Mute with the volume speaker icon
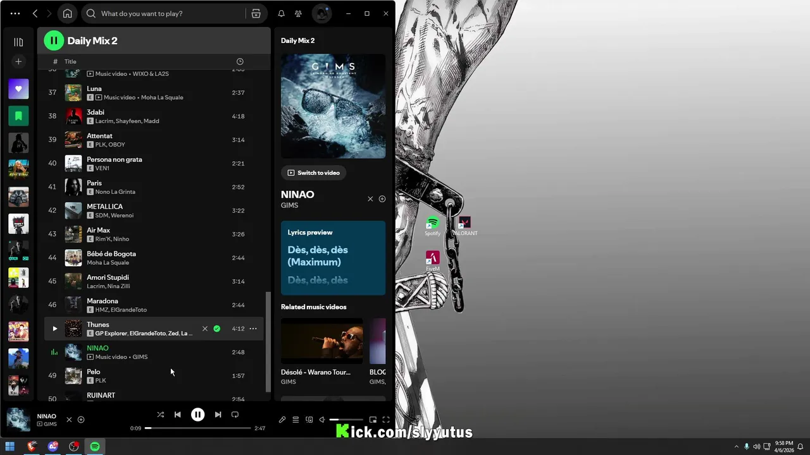 322,420
